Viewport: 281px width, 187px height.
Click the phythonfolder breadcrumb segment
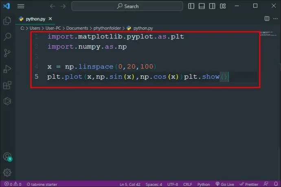point(107,28)
